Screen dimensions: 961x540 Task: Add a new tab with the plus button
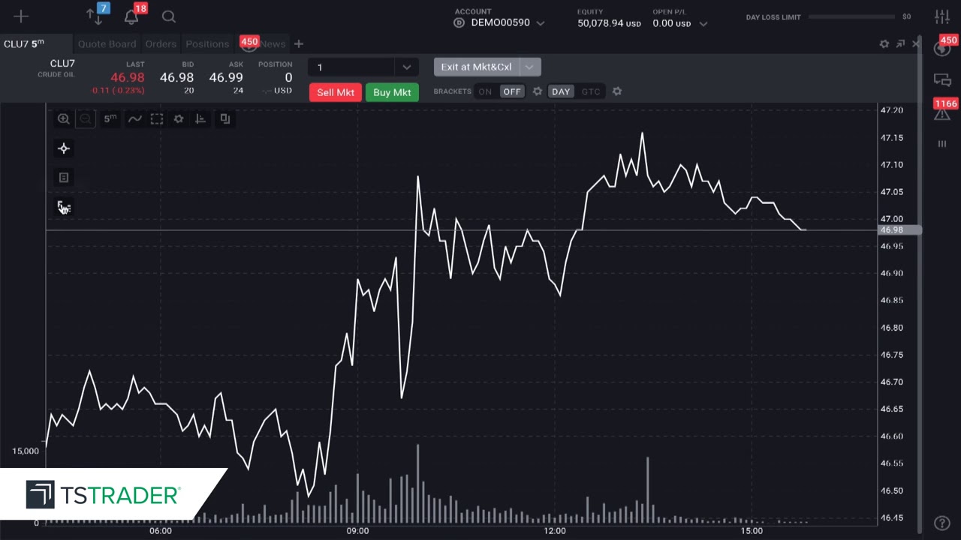click(x=299, y=44)
